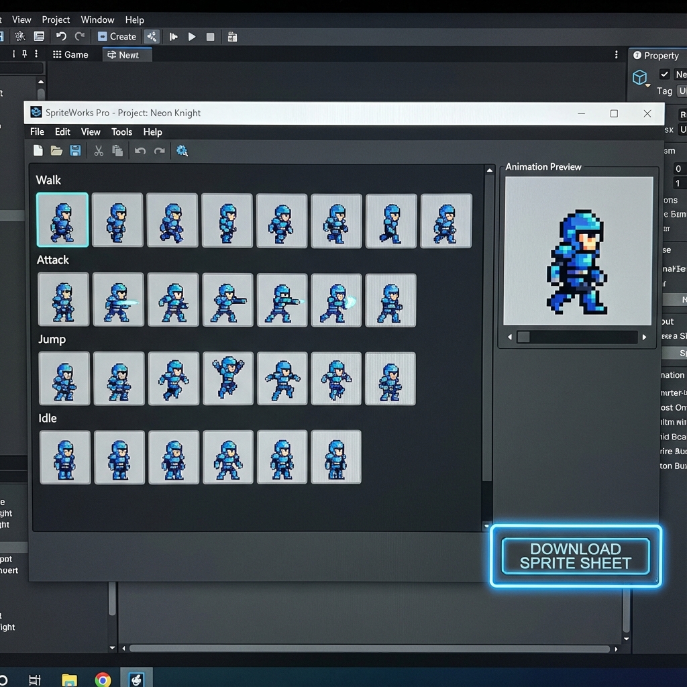The image size is (687, 687).
Task: Open the Tools menu in SpriteWorks Pro
Action: [121, 132]
